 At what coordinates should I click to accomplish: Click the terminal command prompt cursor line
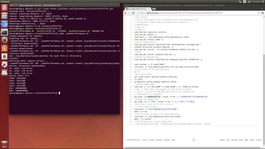(34, 93)
